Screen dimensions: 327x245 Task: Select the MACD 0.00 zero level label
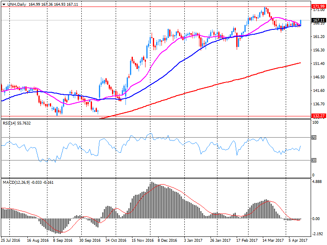click(316, 219)
